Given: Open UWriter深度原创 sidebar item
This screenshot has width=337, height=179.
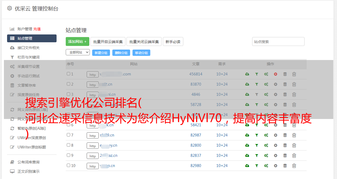Looking at the screenshot, I should (32, 138).
